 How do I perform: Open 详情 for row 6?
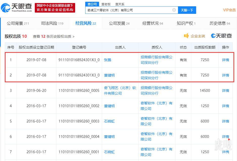tap(225, 137)
